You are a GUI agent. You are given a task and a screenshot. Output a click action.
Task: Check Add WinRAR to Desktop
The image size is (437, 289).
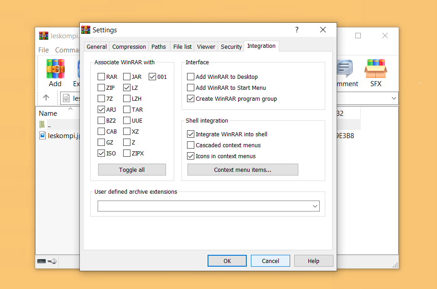191,77
